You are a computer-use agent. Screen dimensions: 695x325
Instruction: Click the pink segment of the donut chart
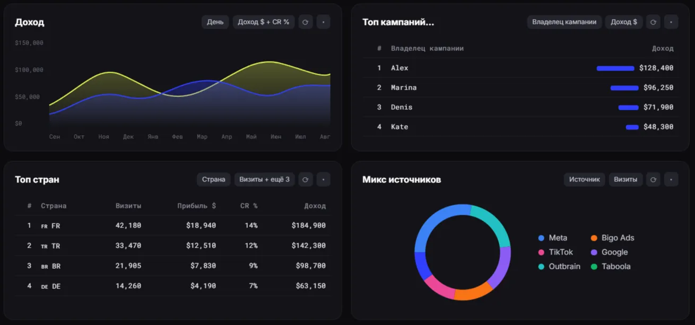click(439, 286)
